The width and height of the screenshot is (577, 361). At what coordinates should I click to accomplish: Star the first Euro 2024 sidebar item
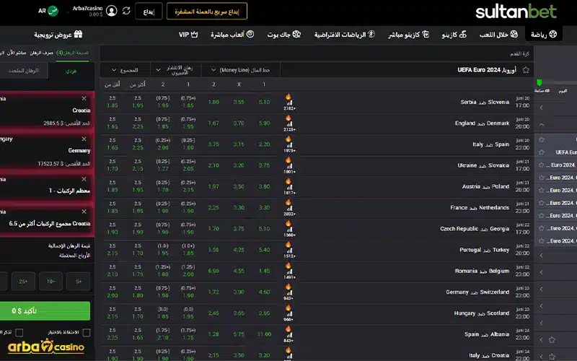542,165
